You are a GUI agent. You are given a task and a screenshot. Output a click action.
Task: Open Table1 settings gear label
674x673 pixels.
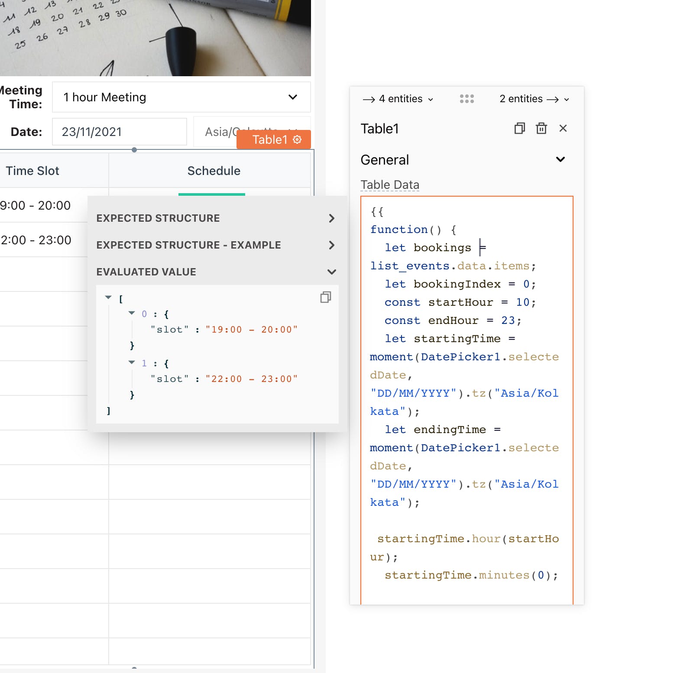[274, 140]
